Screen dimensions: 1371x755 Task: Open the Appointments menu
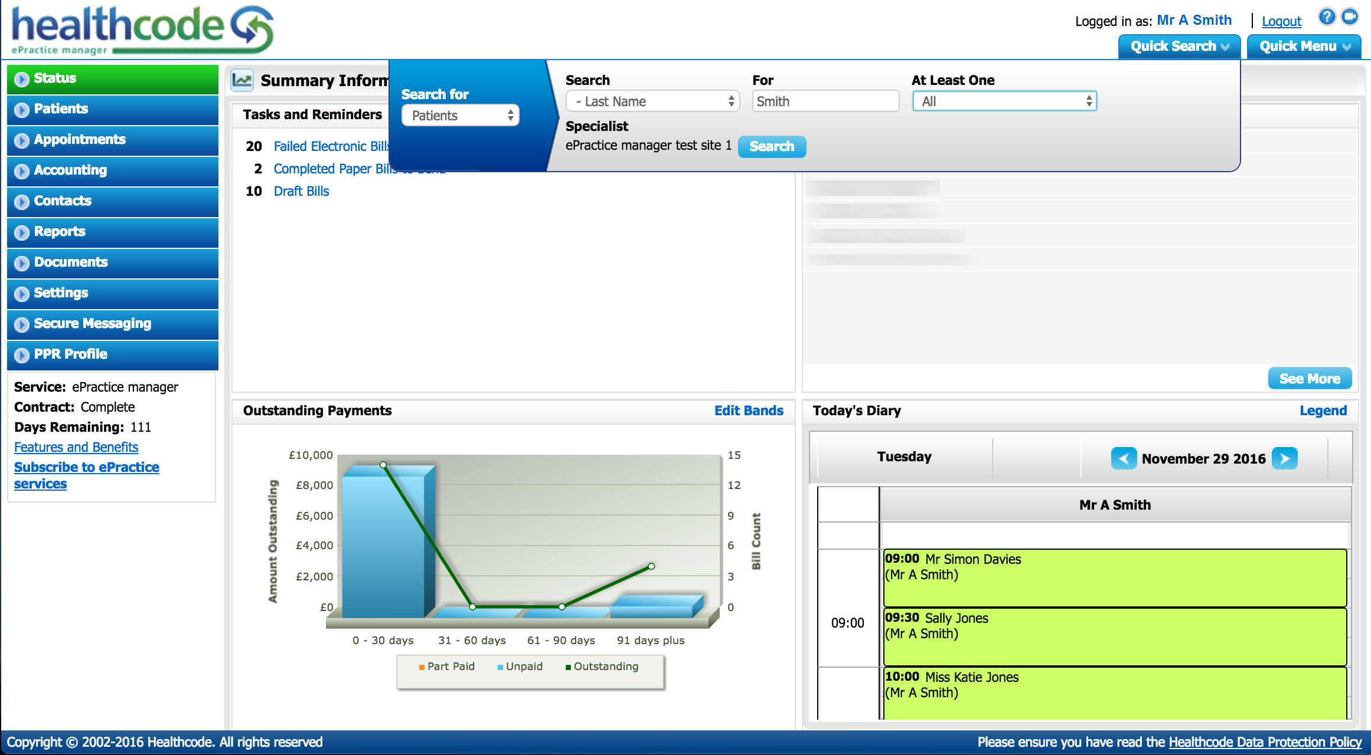113,140
